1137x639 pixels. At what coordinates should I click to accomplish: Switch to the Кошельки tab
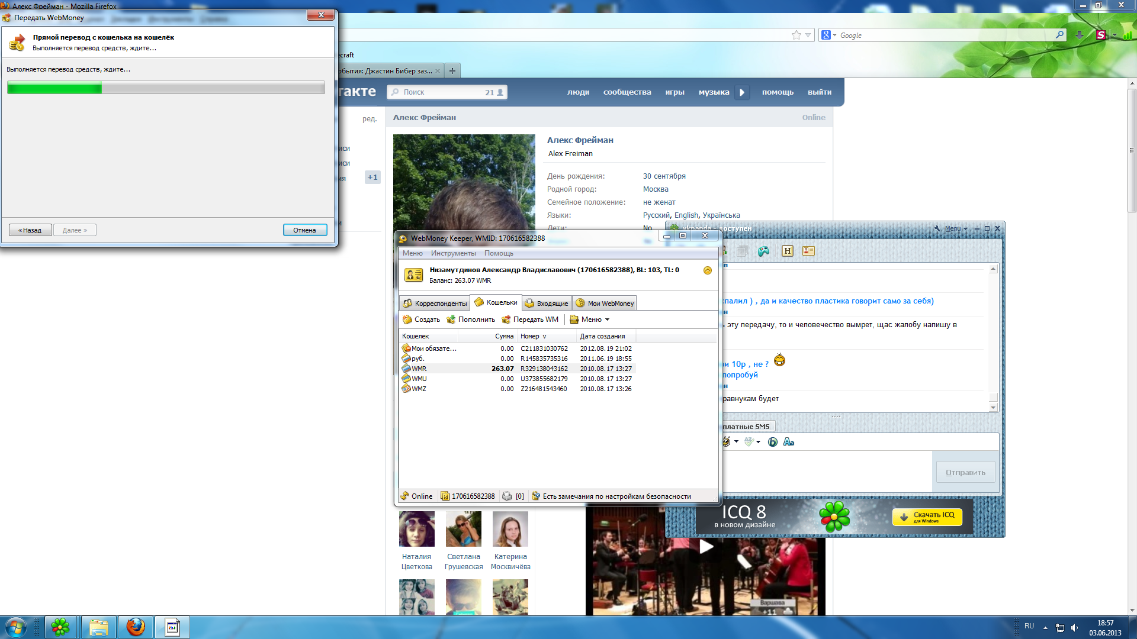click(496, 302)
